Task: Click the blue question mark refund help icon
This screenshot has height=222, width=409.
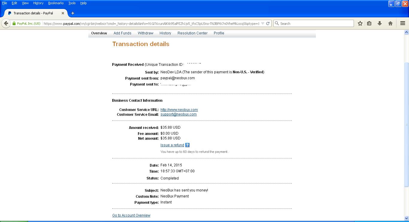Action: tap(187, 145)
